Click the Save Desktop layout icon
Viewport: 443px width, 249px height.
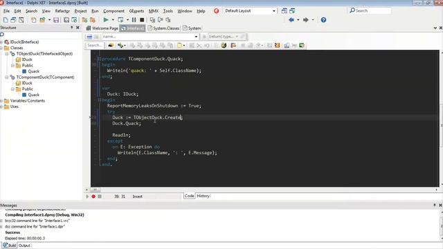(284, 11)
